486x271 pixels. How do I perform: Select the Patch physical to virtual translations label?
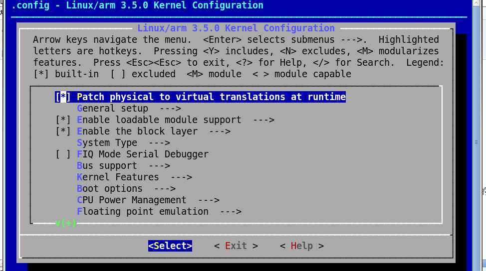click(x=211, y=97)
